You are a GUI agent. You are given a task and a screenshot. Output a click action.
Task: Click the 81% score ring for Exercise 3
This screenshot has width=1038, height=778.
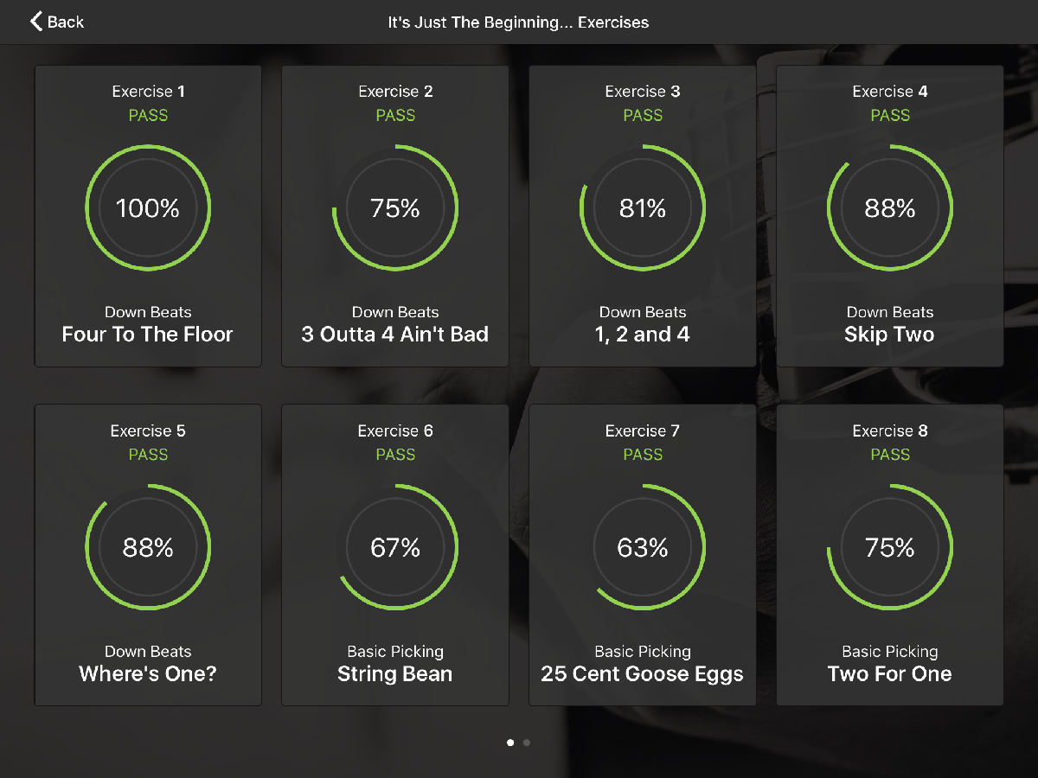(x=643, y=208)
